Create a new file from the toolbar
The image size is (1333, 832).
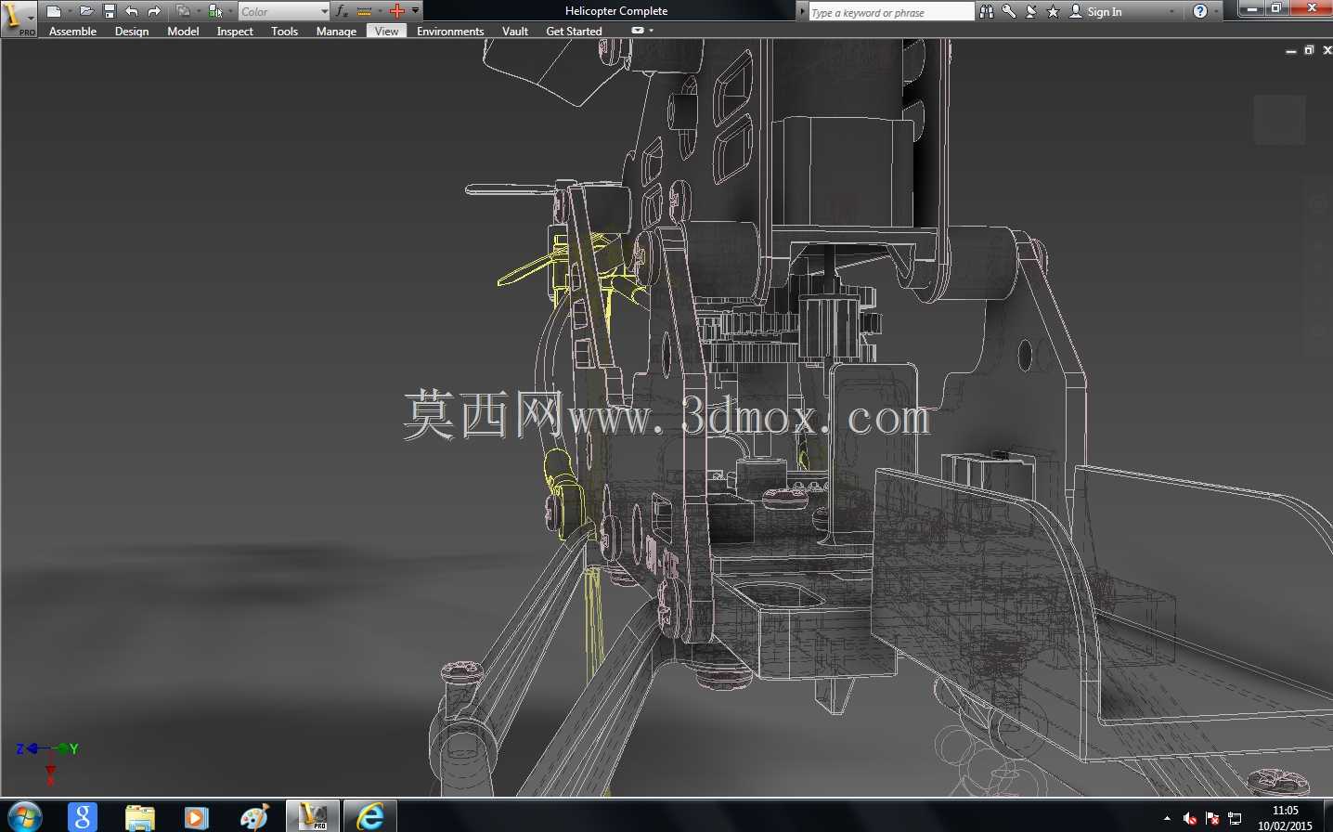54,11
